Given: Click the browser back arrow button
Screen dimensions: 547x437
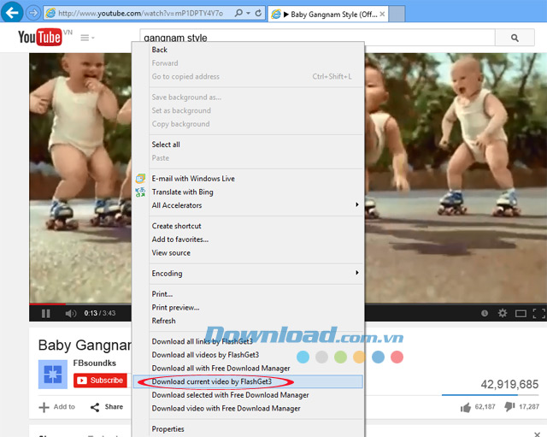Looking at the screenshot, I should [x=12, y=13].
